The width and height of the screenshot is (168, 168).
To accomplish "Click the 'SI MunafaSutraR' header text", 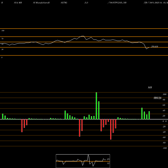I will 41,3.
